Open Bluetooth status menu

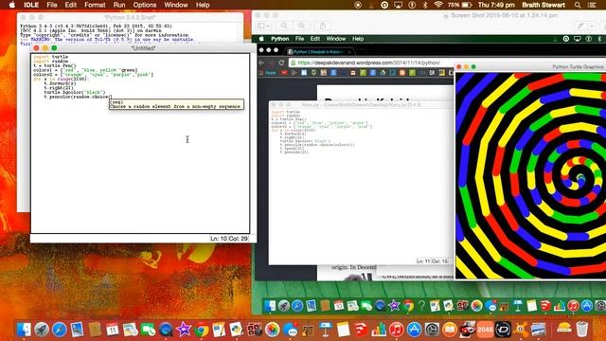pos(425,5)
